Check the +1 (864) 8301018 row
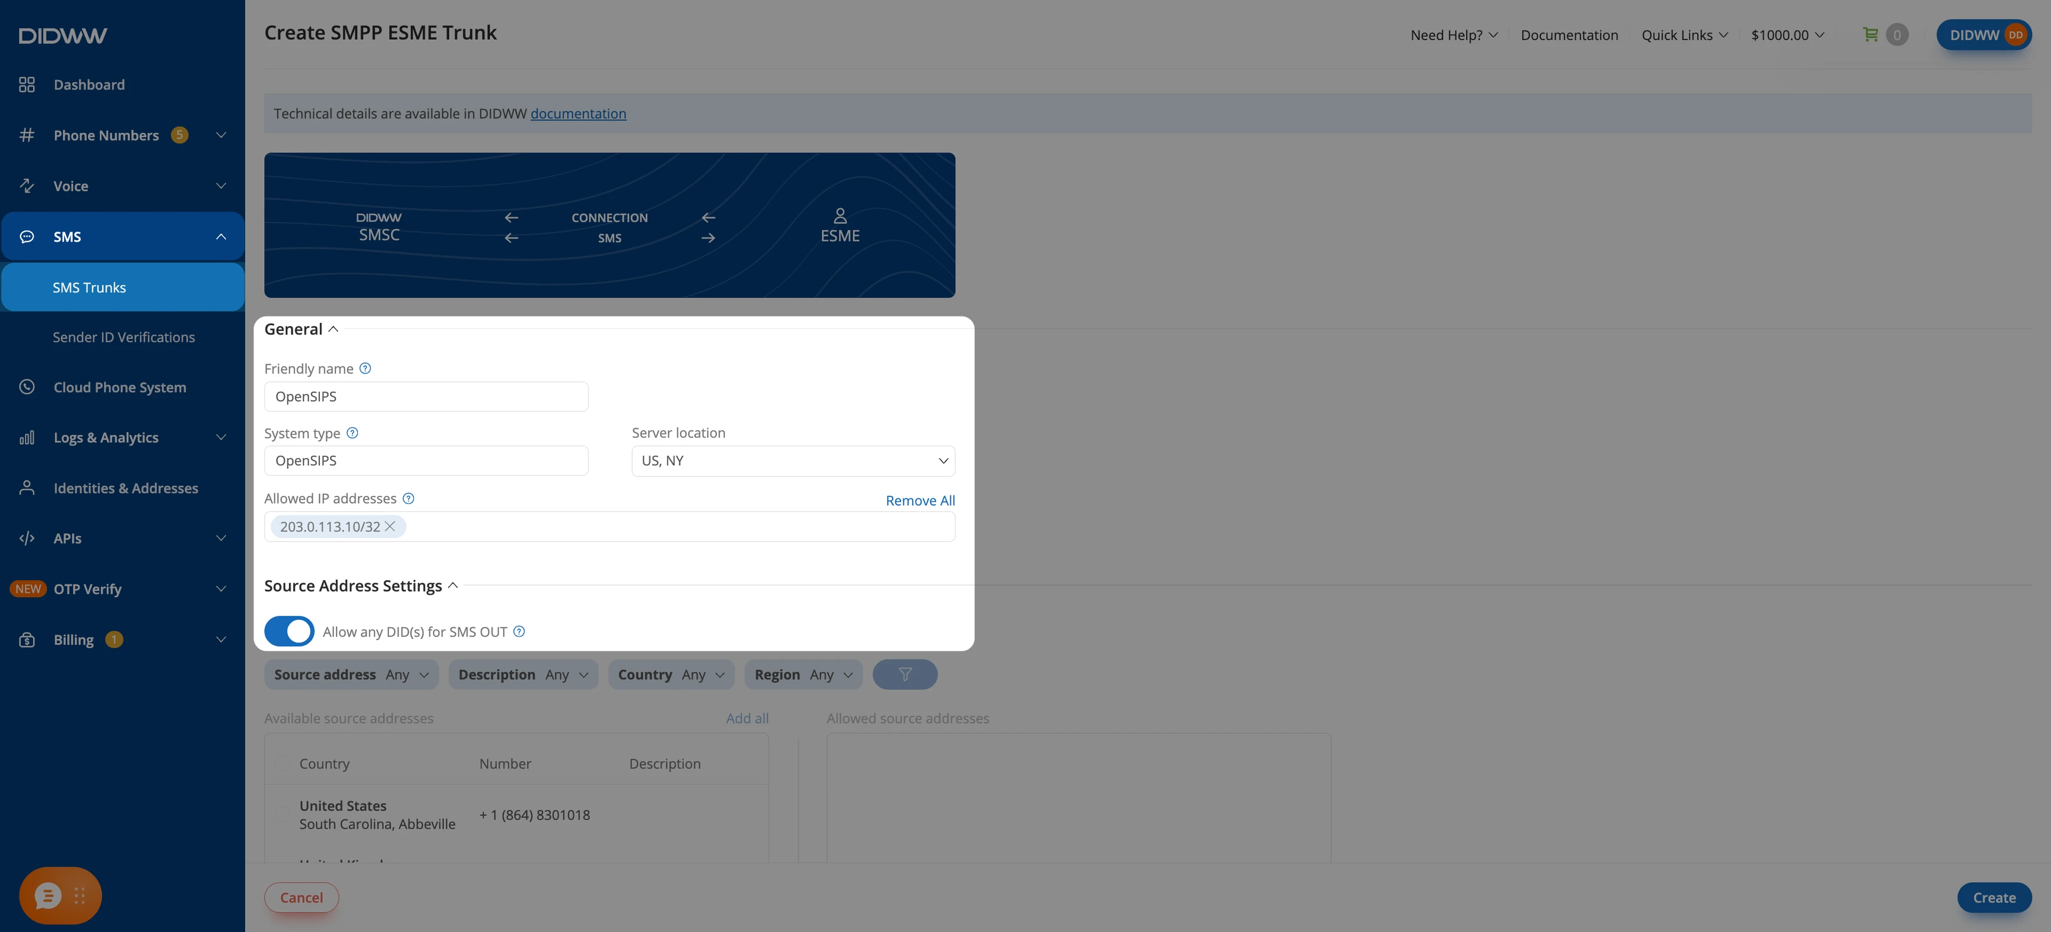This screenshot has height=932, width=2051. point(281,814)
